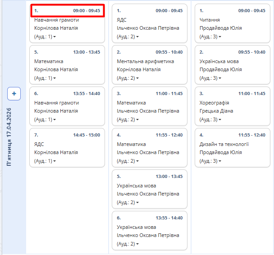Click the plus button beside the Friday date
Viewport: 274px width, 255px height.
pos(14,94)
